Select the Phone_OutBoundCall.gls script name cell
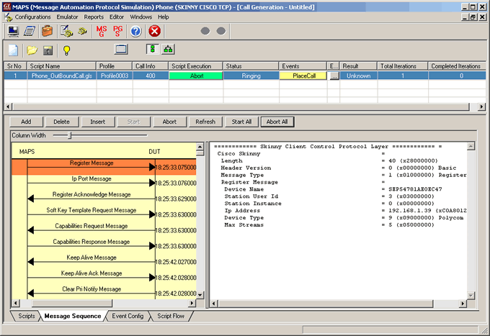 pyautogui.click(x=61, y=76)
